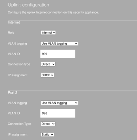Click VLAN ID label beside 999 field
This screenshot has width=137, height=140.
click(14, 54)
